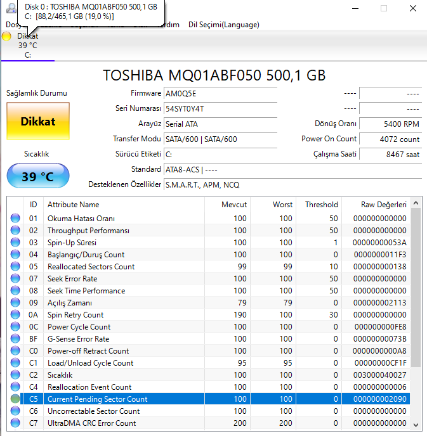This screenshot has height=436, width=427.
Task: Click status orb for C7 UltraDMA CRC Error Count
Action: (15, 423)
